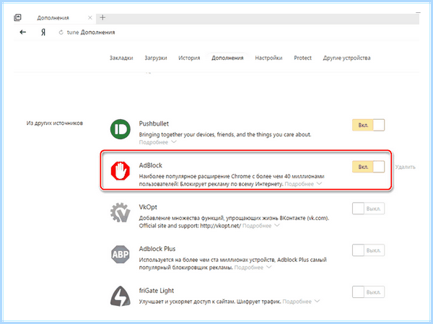Click Удалить next to AdBlock
Screen dimensions: 433x324
pos(405,167)
